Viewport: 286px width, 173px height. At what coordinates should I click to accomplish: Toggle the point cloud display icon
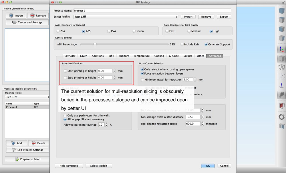click(281, 77)
